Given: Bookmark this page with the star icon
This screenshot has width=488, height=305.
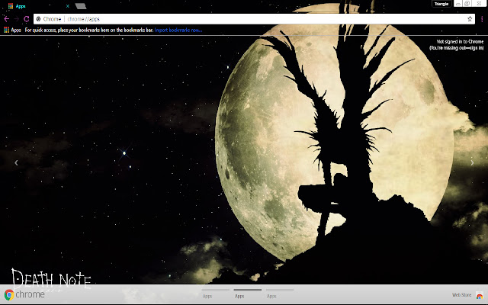Looking at the screenshot, I should pyautogui.click(x=469, y=18).
